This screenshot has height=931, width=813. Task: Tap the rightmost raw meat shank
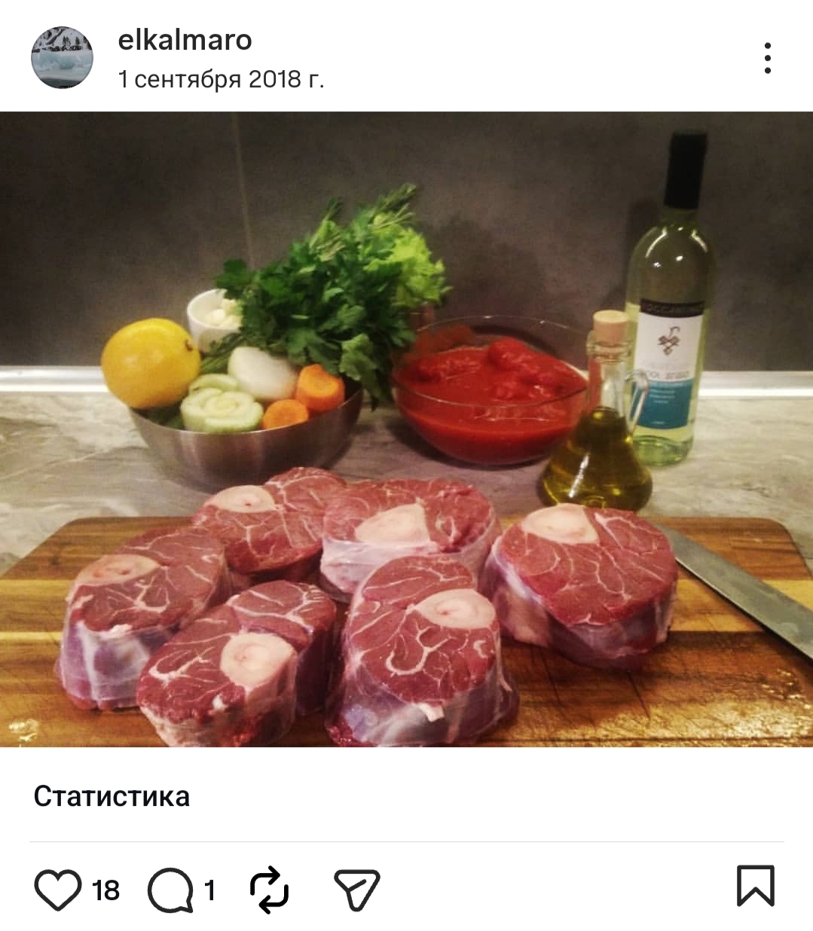pos(580,584)
